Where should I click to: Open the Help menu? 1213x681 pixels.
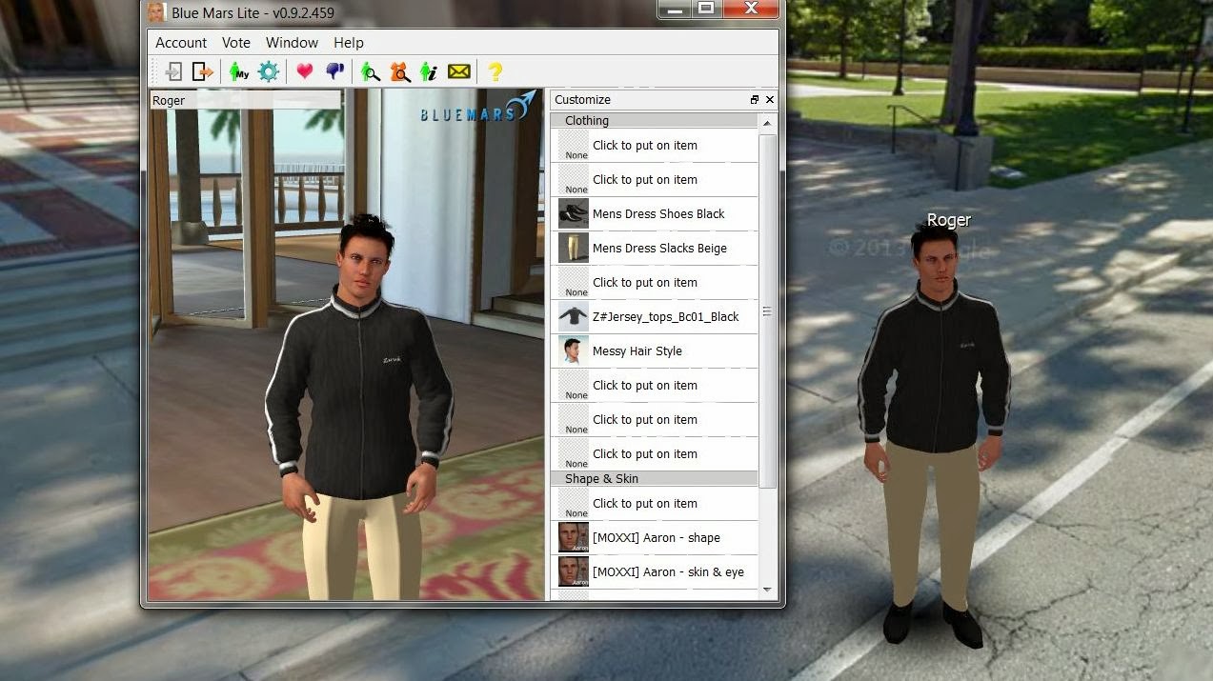tap(349, 43)
